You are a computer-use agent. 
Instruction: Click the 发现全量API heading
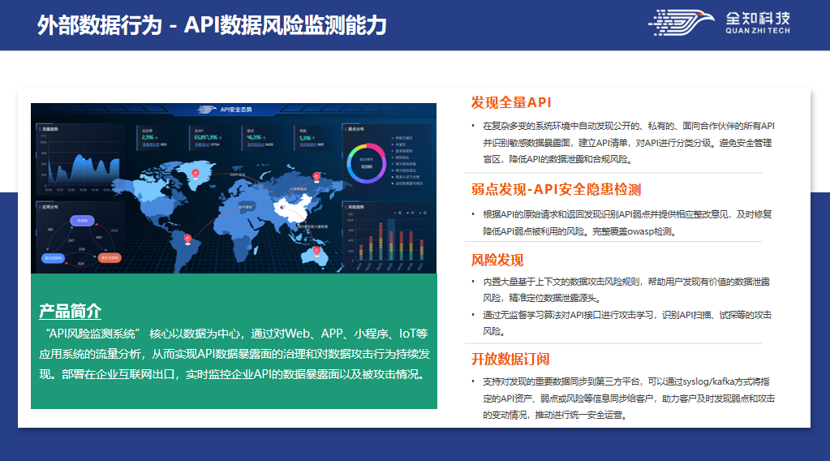(x=511, y=102)
